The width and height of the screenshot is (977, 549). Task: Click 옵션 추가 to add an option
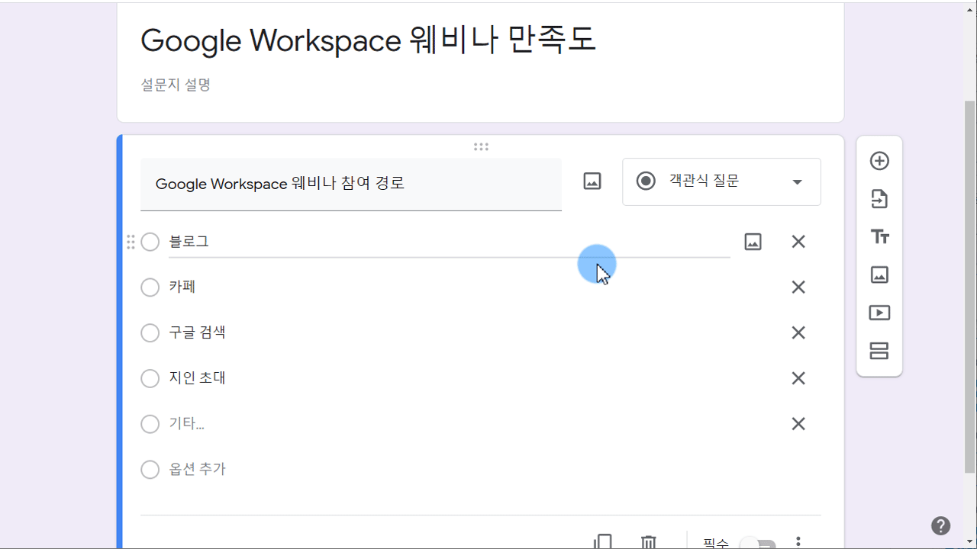[198, 470]
